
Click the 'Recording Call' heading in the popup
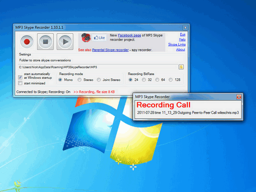[163, 105]
